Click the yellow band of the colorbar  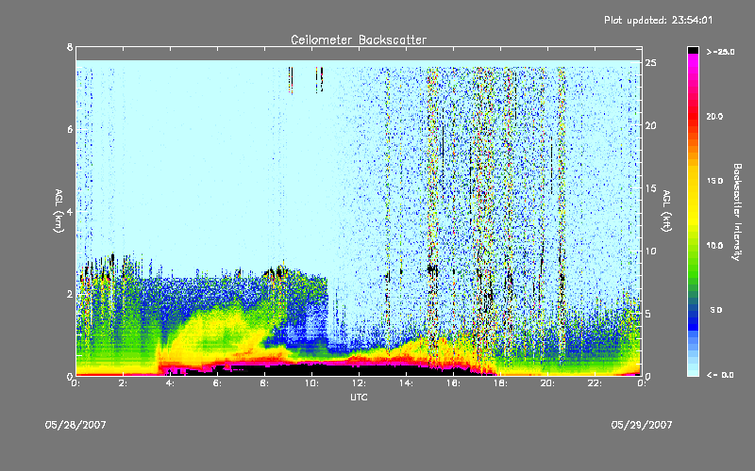click(693, 202)
